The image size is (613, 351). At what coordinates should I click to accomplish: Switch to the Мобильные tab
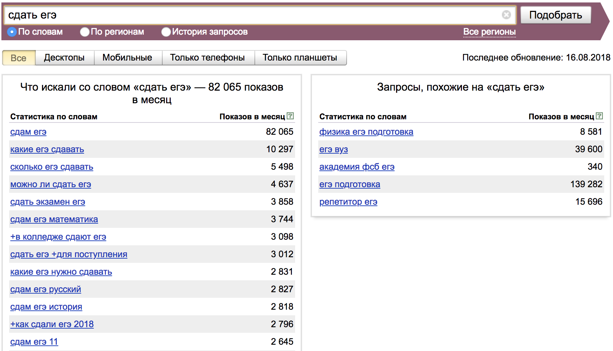(128, 58)
